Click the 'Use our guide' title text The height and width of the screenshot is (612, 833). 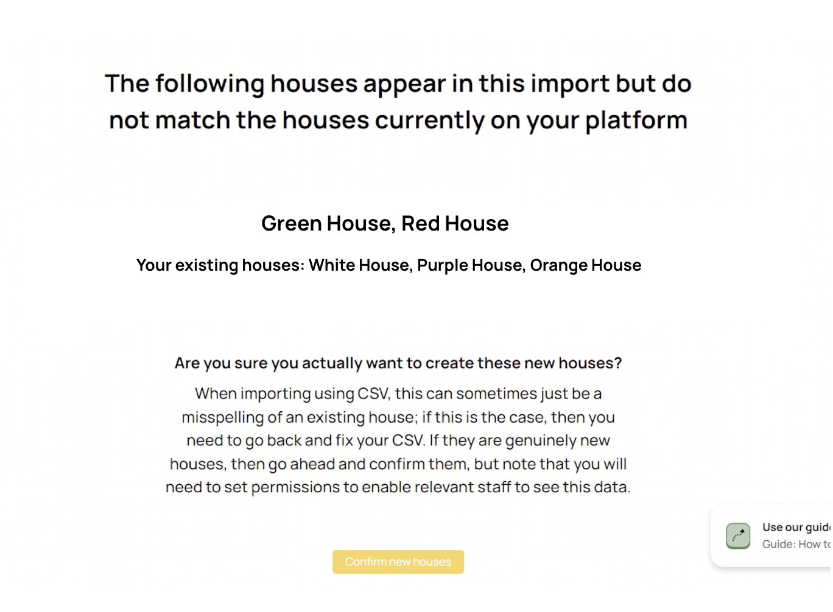coord(796,527)
